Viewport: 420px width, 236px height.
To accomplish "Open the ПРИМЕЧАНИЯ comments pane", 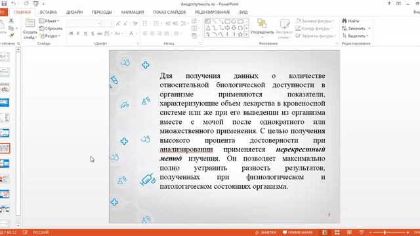I will [x=298, y=232].
